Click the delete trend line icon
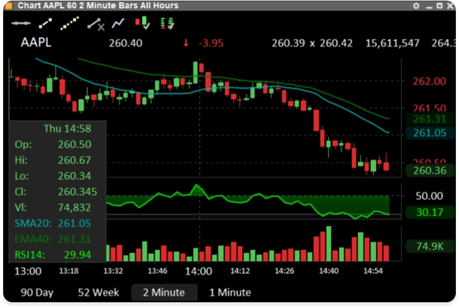459x308 pixels. point(95,24)
